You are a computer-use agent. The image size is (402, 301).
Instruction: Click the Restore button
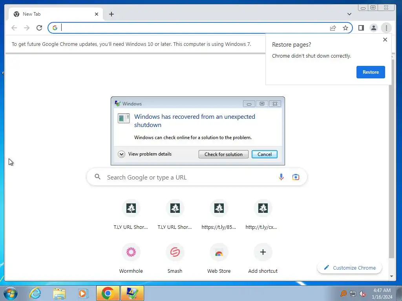[x=371, y=72]
